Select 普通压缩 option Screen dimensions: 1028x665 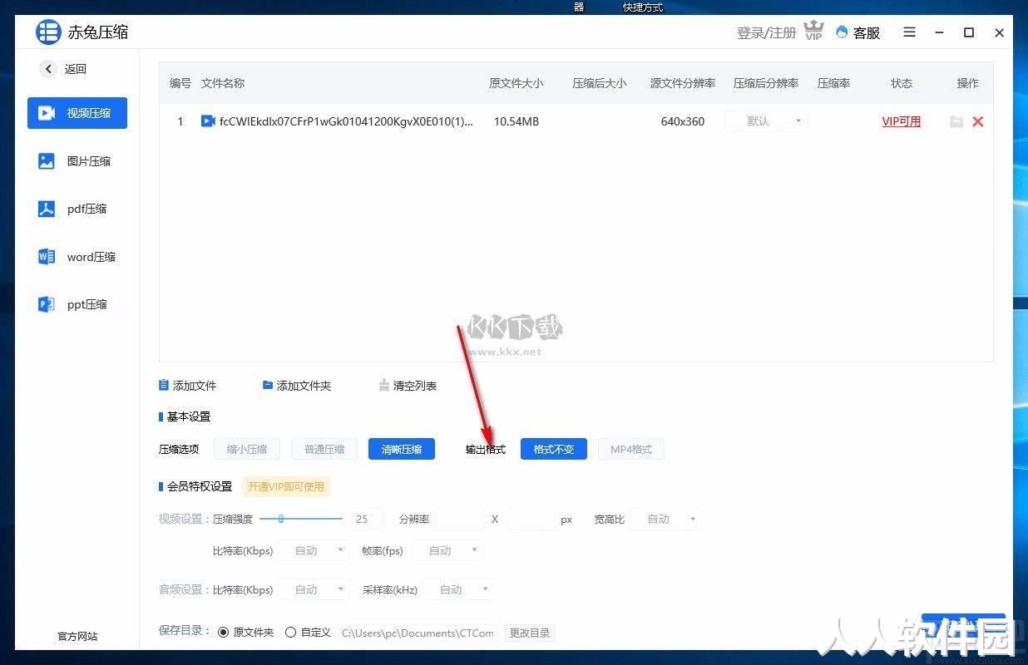pos(324,449)
